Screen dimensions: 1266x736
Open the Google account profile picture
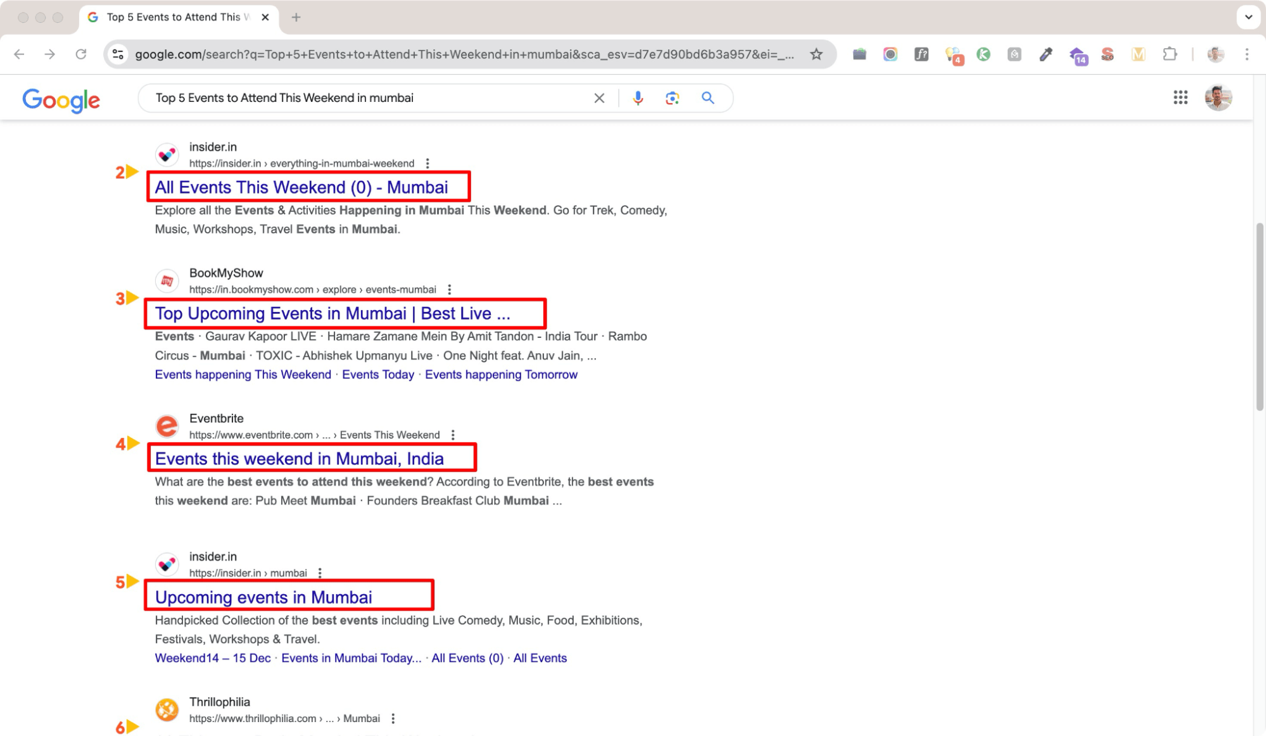click(1217, 97)
